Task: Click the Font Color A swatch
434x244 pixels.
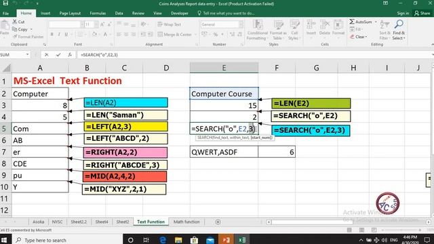Action: tap(106, 35)
